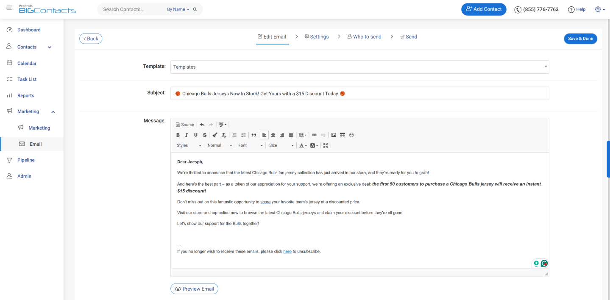Image resolution: width=610 pixels, height=300 pixels.
Task: Open the settings gear menu
Action: pyautogui.click(x=600, y=9)
